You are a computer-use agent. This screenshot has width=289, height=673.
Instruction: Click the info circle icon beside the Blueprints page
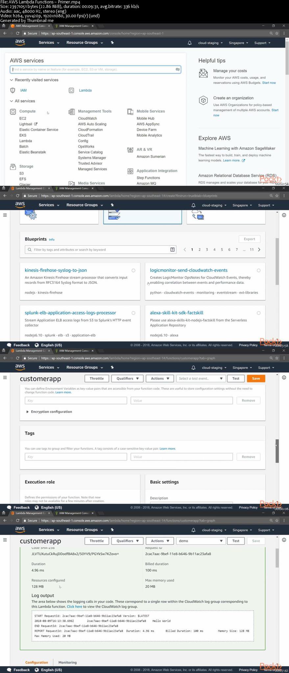click(284, 215)
